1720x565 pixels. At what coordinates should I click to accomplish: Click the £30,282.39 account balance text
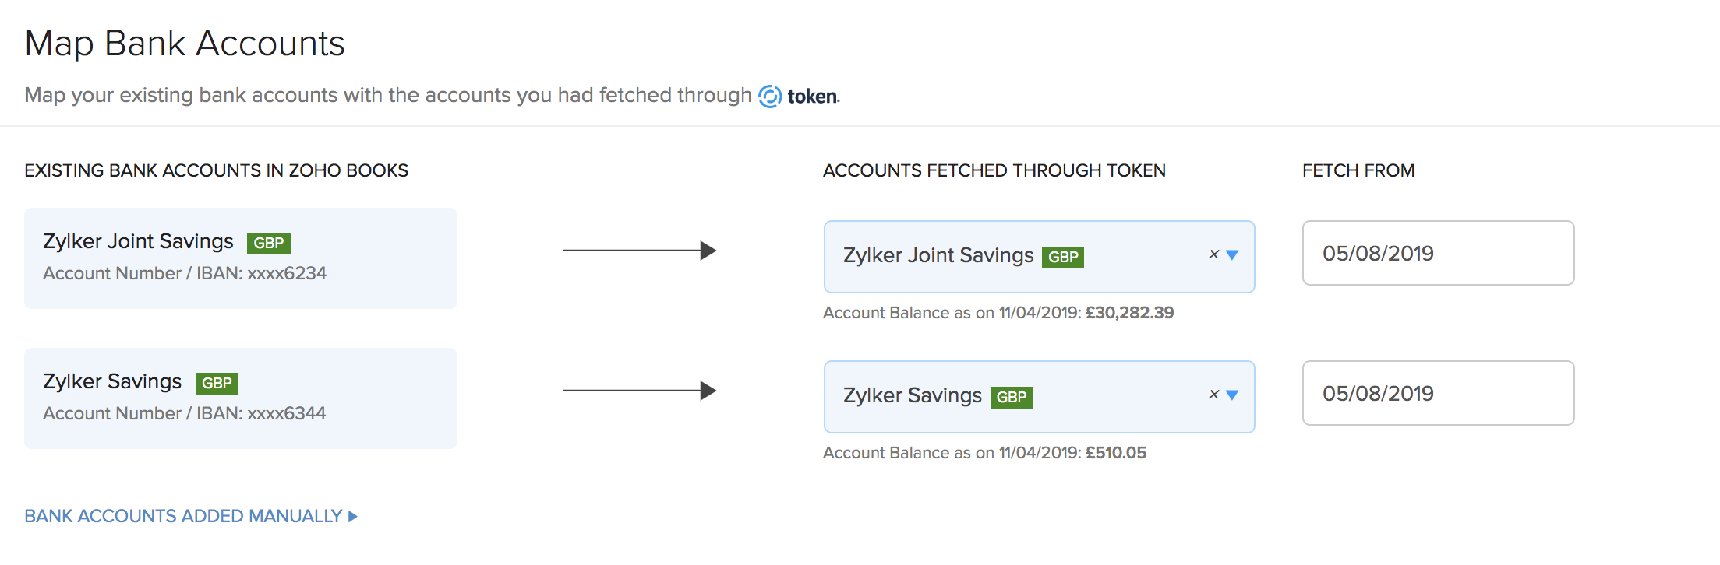click(1129, 313)
